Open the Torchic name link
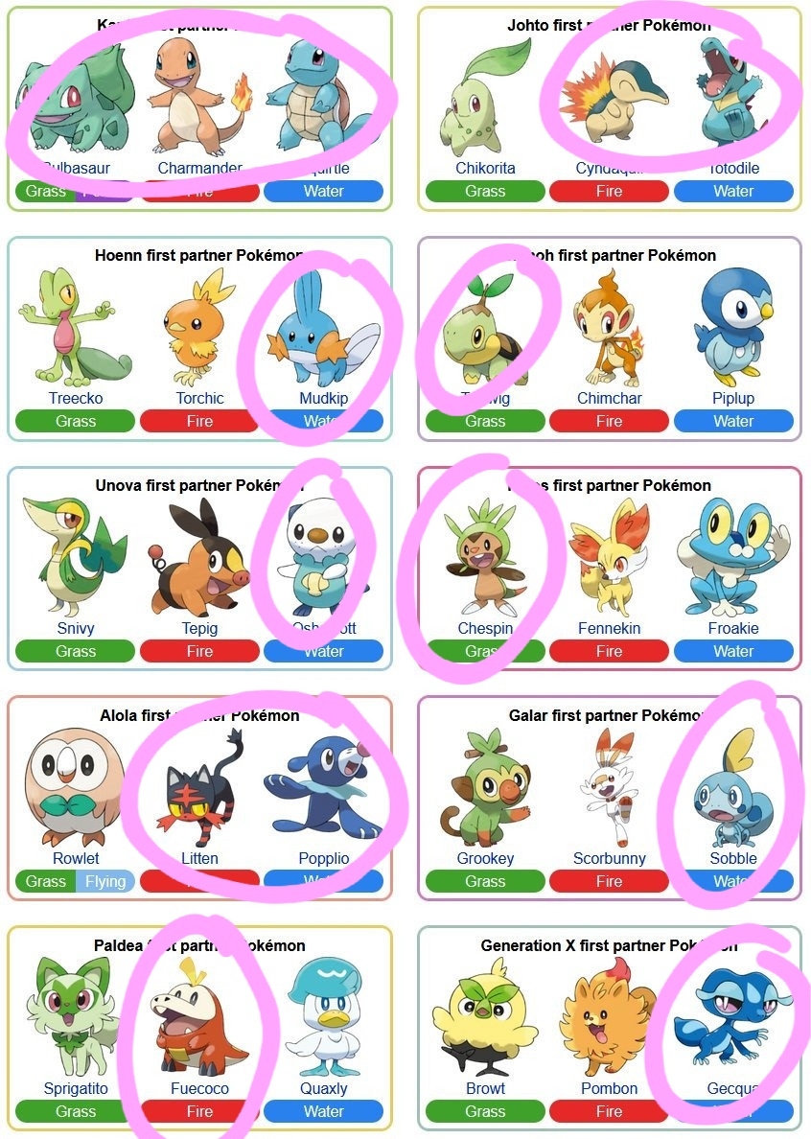 coord(199,398)
